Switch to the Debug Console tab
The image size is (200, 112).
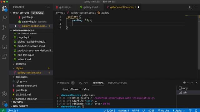click(x=117, y=83)
